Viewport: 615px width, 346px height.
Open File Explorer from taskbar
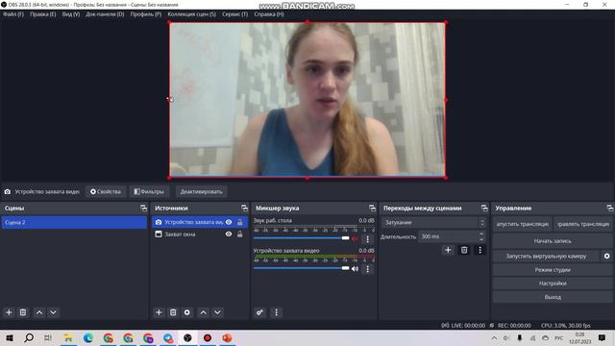point(68,337)
